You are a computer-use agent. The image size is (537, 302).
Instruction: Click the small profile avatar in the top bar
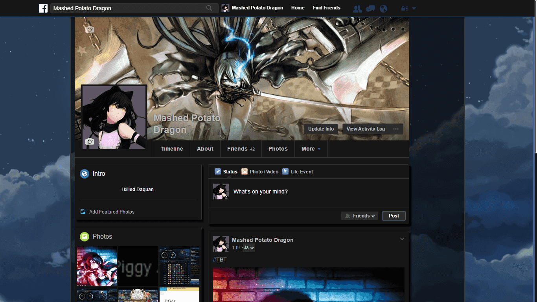pos(225,8)
